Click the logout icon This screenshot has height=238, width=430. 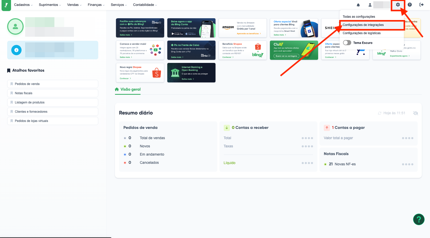(421, 5)
